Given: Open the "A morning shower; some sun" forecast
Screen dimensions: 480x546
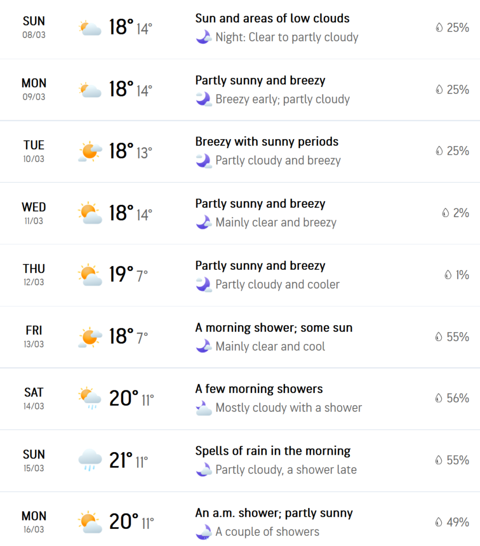Looking at the screenshot, I should pyautogui.click(x=274, y=327).
